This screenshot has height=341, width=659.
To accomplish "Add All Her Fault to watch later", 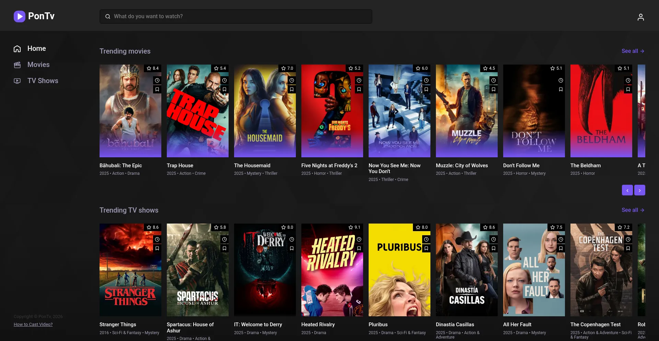I will pyautogui.click(x=561, y=239).
